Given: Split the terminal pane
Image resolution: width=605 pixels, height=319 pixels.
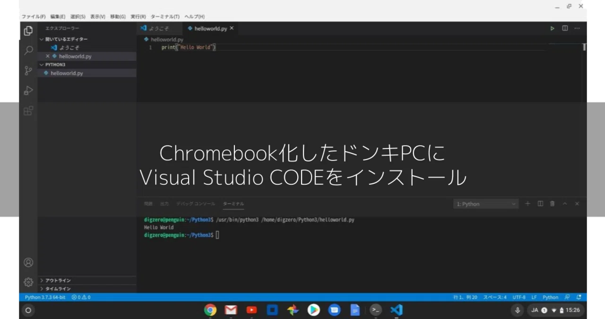Looking at the screenshot, I should point(540,204).
